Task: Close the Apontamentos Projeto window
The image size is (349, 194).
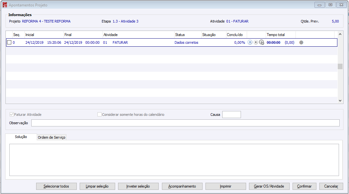Action: 341,5
